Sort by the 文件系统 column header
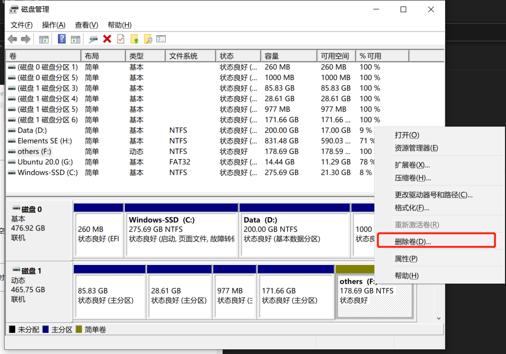Image resolution: width=506 pixels, height=354 pixels. coord(190,56)
